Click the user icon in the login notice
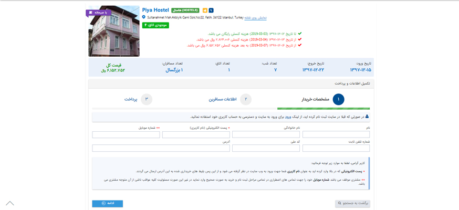Image resolution: width=459 pixels, height=210 pixels. pos(367,117)
